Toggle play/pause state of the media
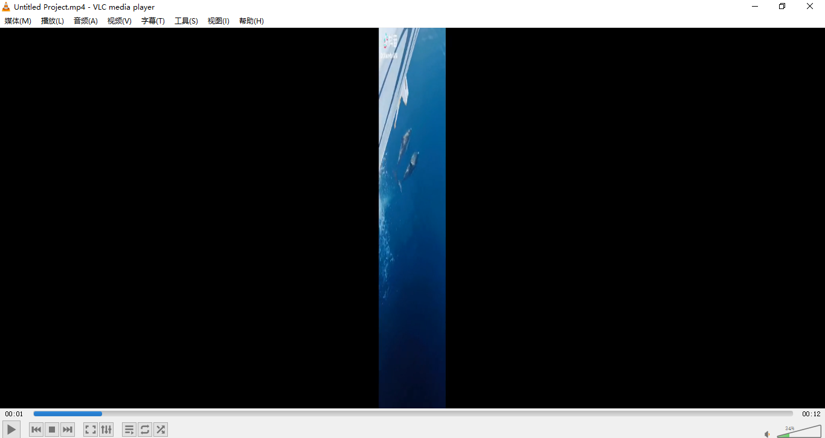The width and height of the screenshot is (825, 438). 11,429
